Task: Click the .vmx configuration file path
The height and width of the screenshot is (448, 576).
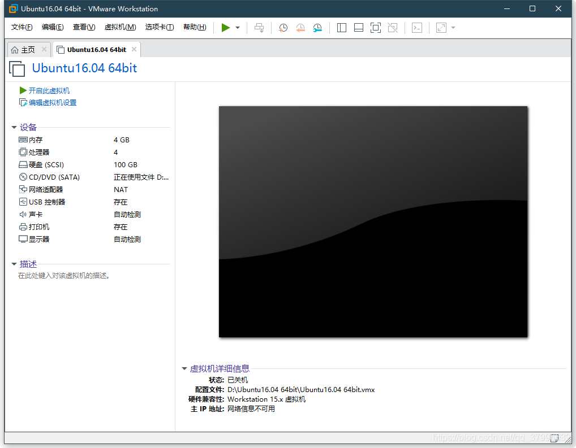Action: point(301,390)
